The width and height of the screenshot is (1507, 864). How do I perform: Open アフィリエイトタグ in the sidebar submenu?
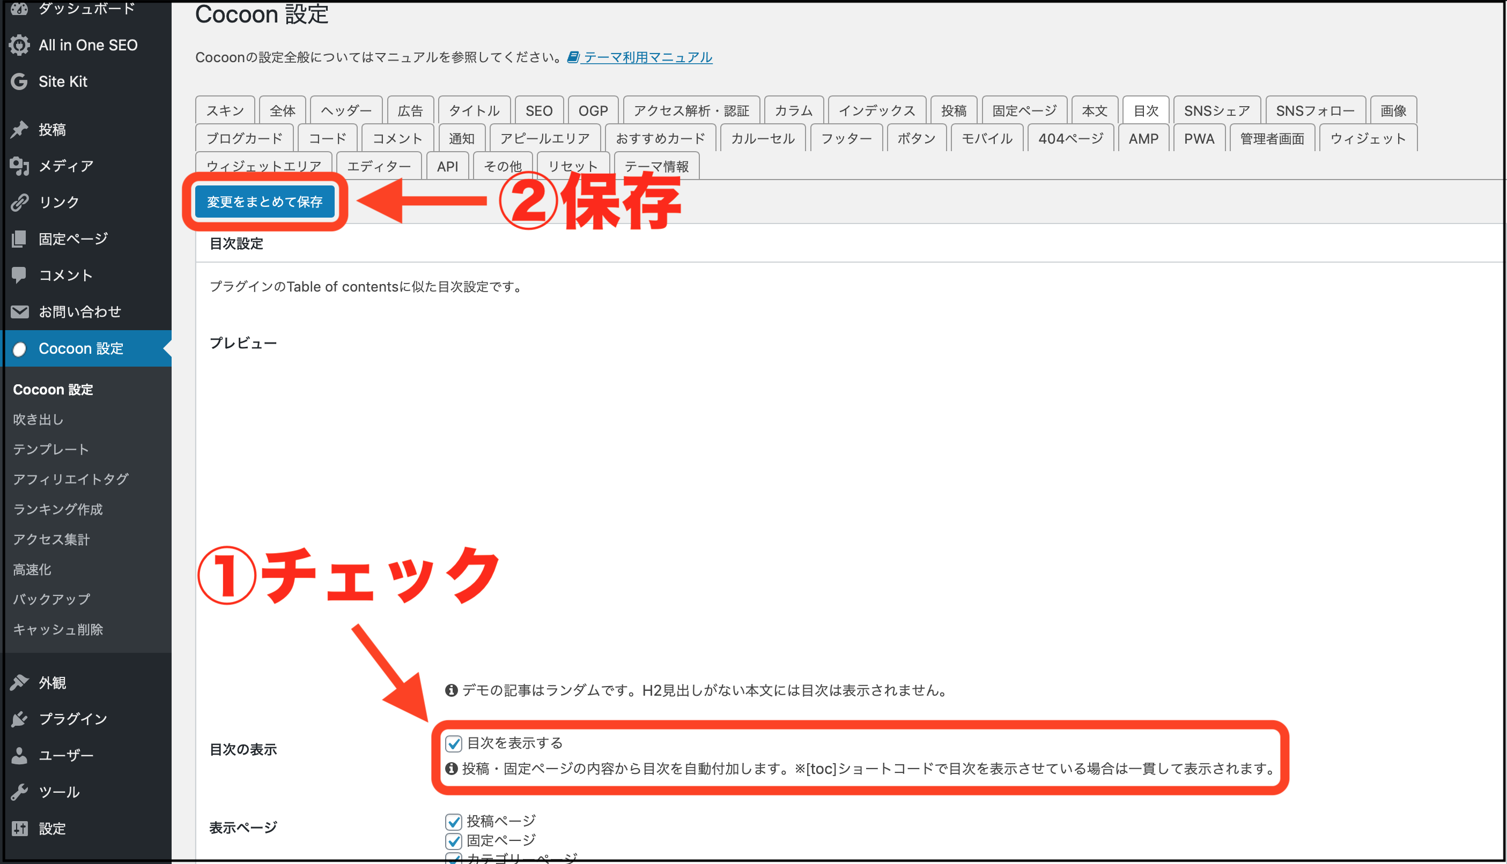(x=71, y=479)
